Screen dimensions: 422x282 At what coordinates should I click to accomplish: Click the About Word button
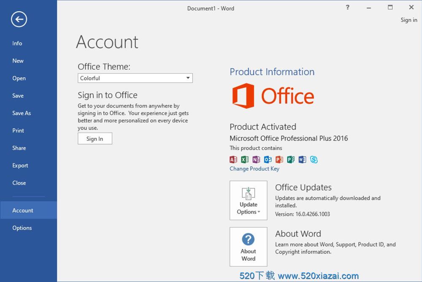pyautogui.click(x=249, y=247)
